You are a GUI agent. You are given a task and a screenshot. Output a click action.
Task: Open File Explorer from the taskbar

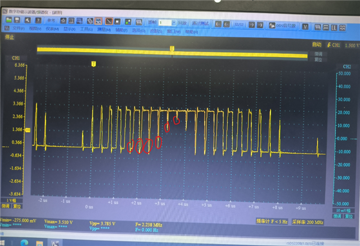39,243
